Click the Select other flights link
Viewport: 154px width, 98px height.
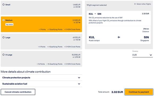[x=144, y=4]
